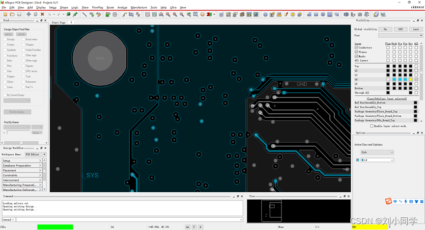The height and width of the screenshot is (230, 425).
Task: Click the yellow Drc swatch for L4
Action: pyautogui.click(x=410, y=79)
